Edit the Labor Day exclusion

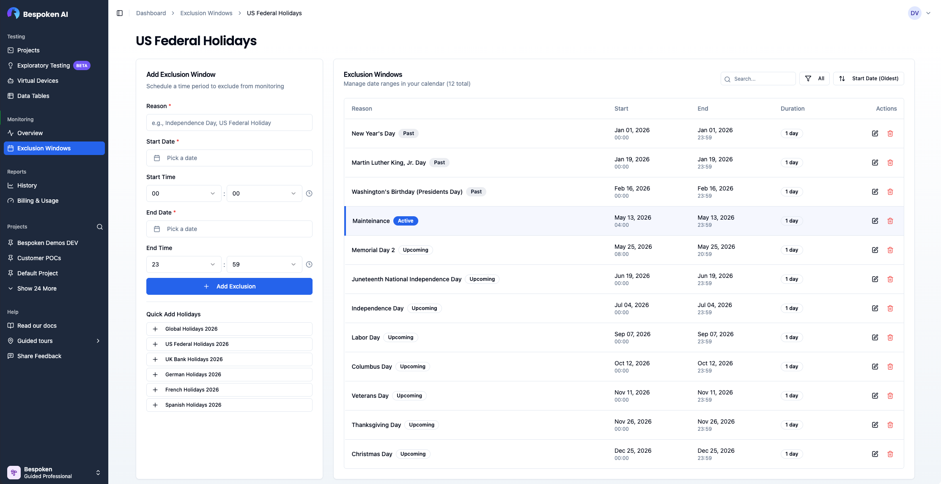pos(875,337)
